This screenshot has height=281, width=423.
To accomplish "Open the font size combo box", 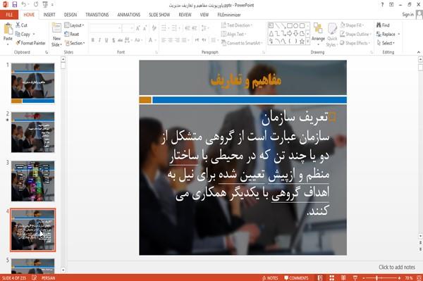I will (128, 28).
